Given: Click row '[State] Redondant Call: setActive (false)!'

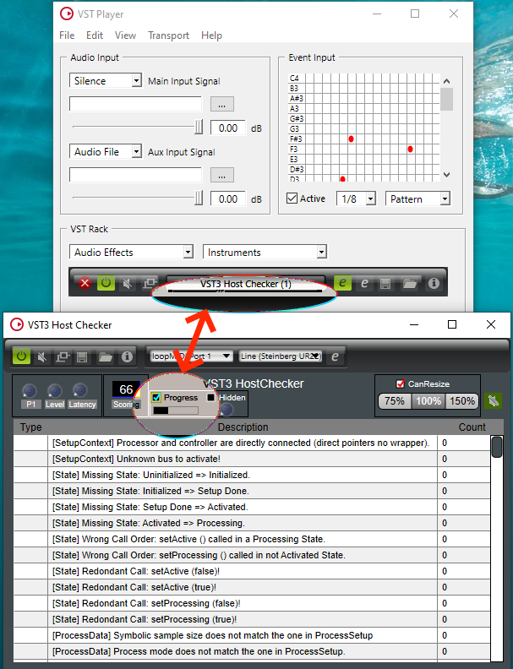Looking at the screenshot, I should 252,571.
